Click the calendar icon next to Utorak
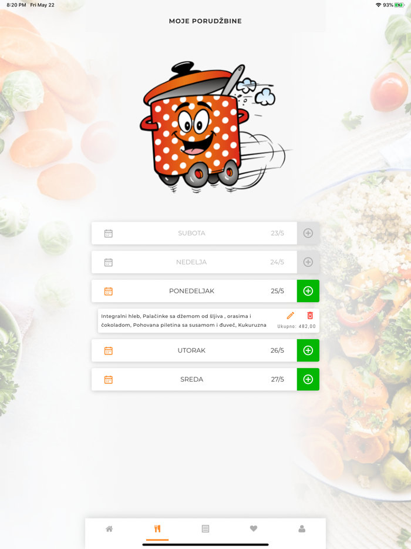Image resolution: width=411 pixels, height=549 pixels. pyautogui.click(x=109, y=351)
